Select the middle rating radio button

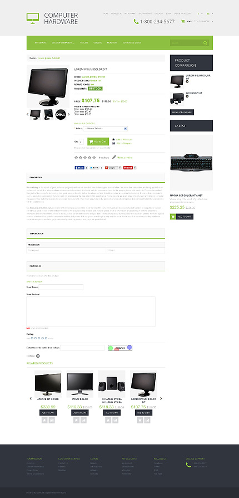(x=39, y=338)
